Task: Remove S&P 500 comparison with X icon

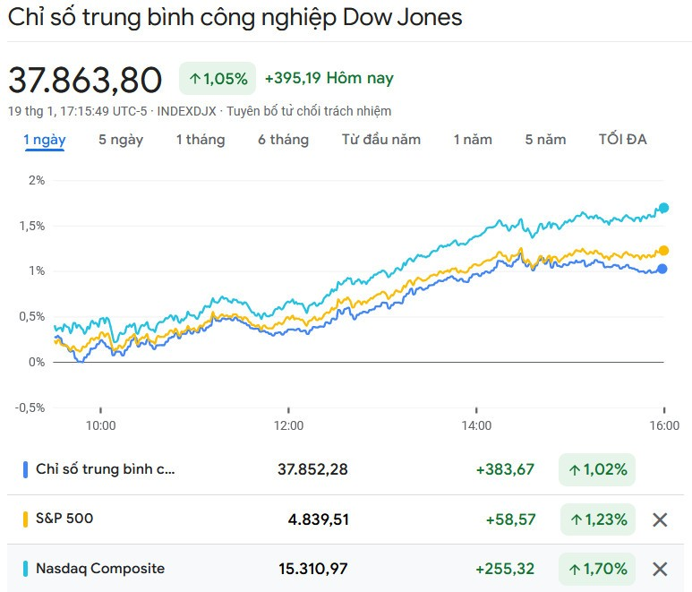Action: pos(660,519)
